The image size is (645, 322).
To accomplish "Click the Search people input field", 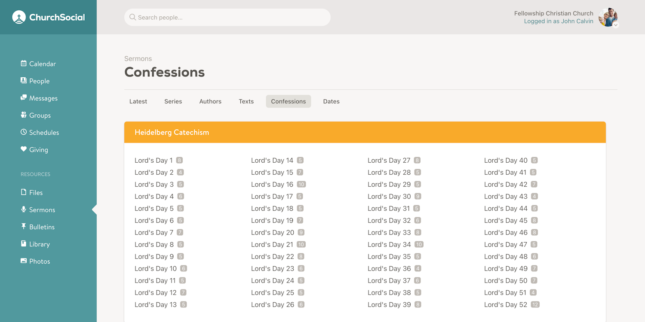I will [x=227, y=17].
